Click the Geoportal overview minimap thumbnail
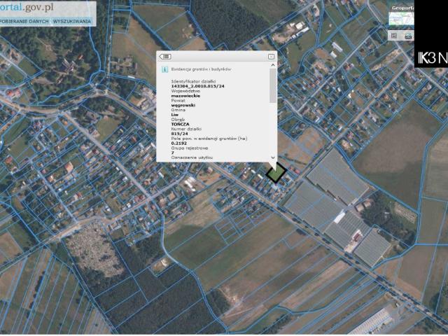This screenshot has width=448, height=336. (402, 20)
